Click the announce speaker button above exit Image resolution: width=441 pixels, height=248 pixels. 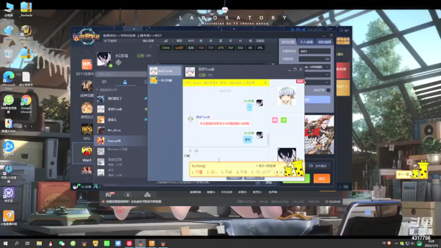(x=318, y=166)
